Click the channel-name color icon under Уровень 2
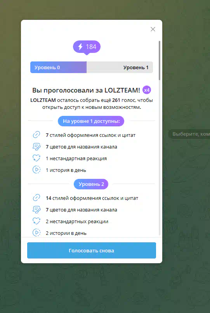 click(x=36, y=210)
